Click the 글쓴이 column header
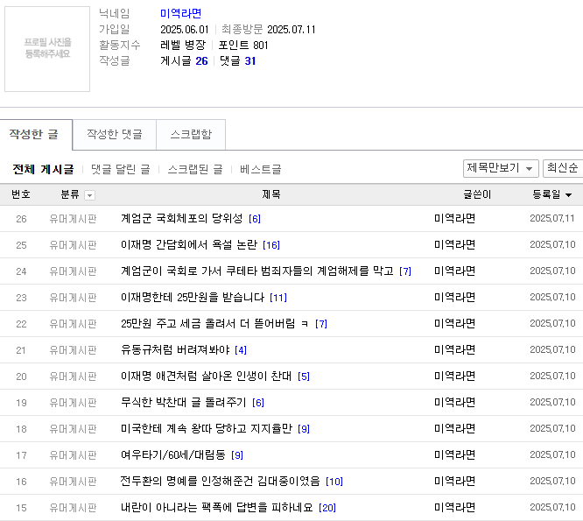Viewport: 583px width, 521px height. click(x=477, y=194)
